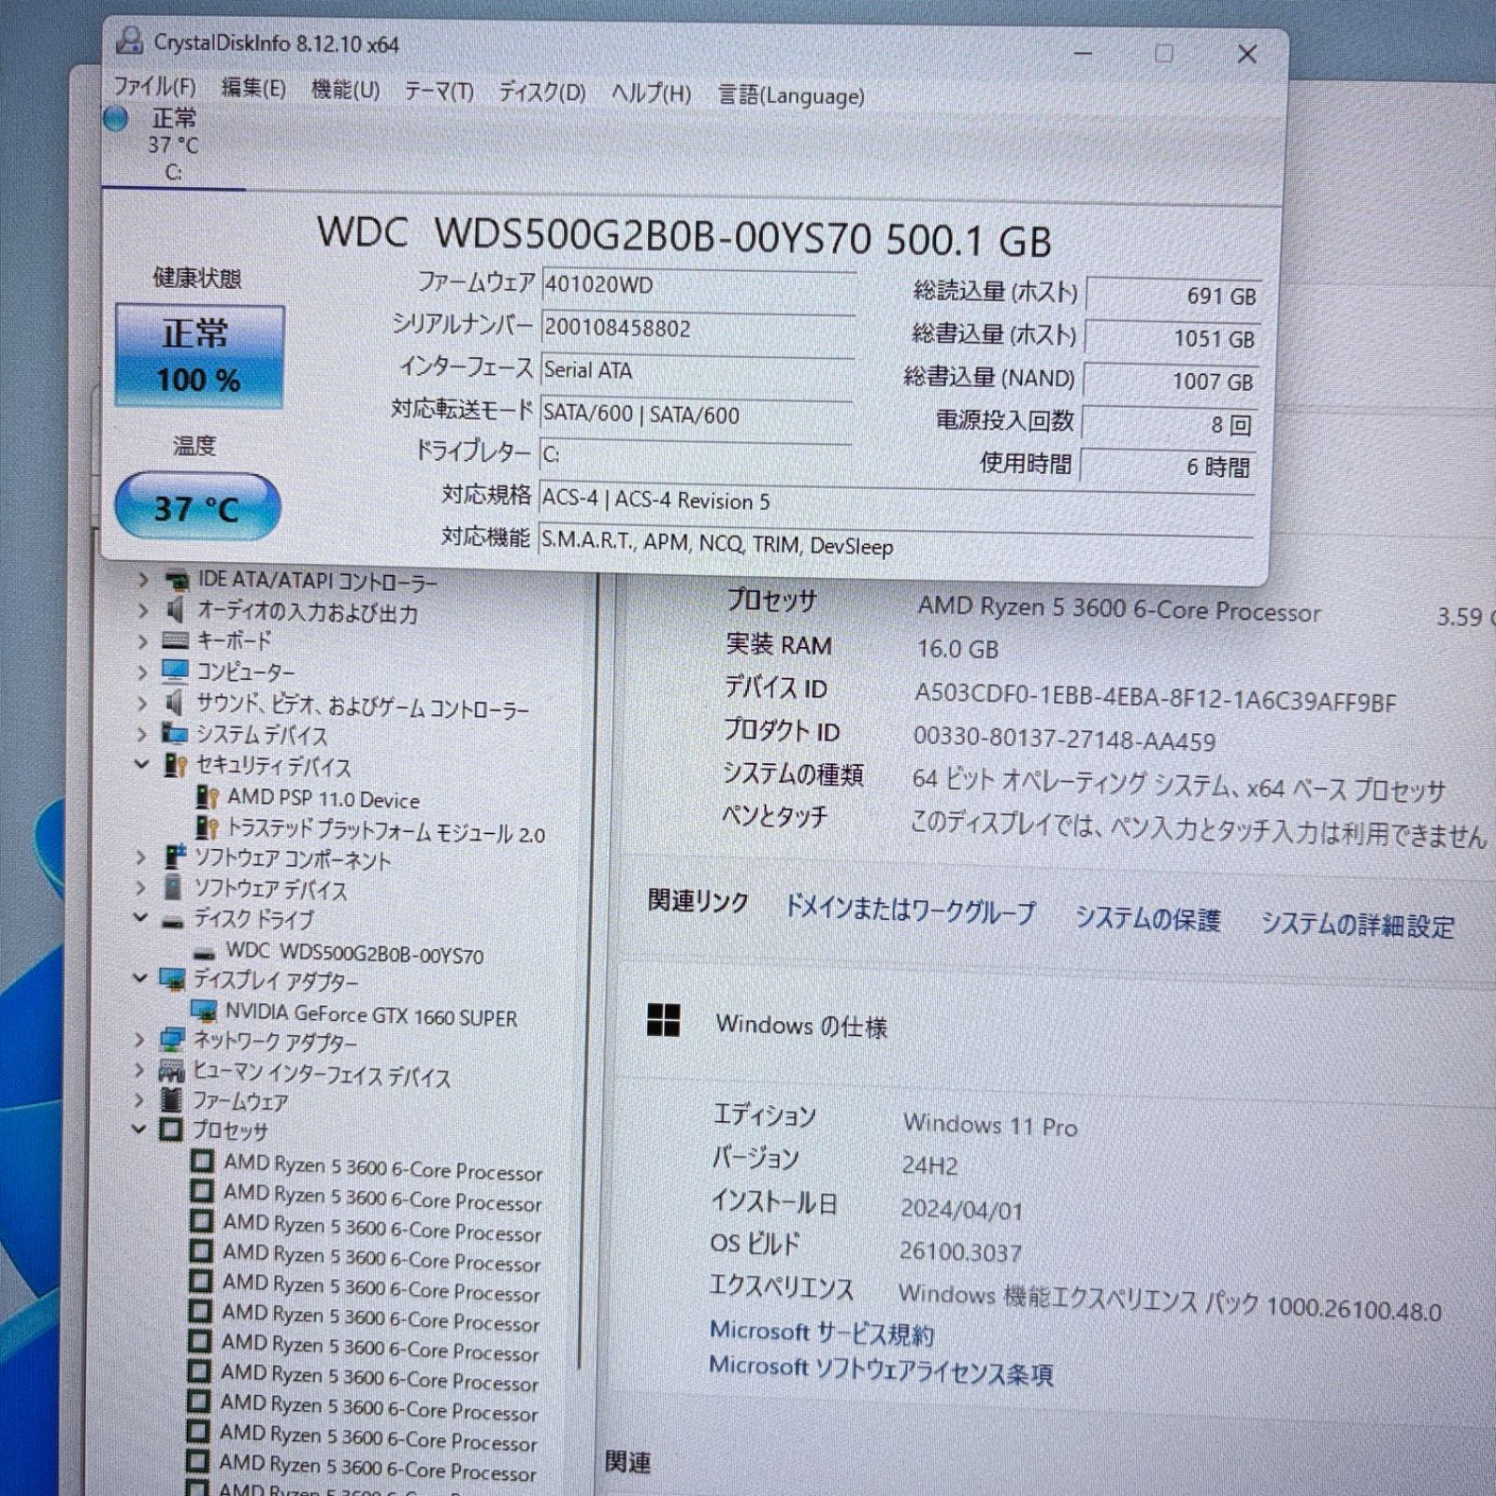Viewport: 1496px width, 1496px height.
Task: Open the テーマ(T) menu
Action: [439, 92]
